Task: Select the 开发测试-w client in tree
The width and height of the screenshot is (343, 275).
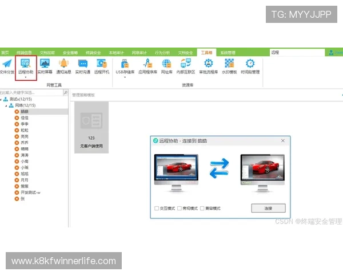Action: pos(31,192)
